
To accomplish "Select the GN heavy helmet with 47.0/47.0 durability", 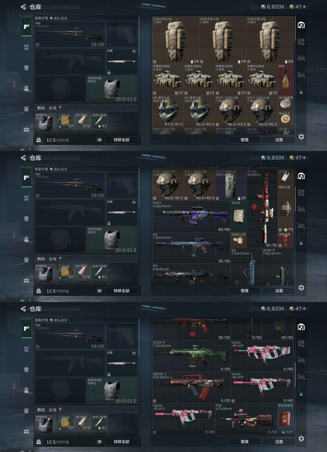I will point(168,111).
